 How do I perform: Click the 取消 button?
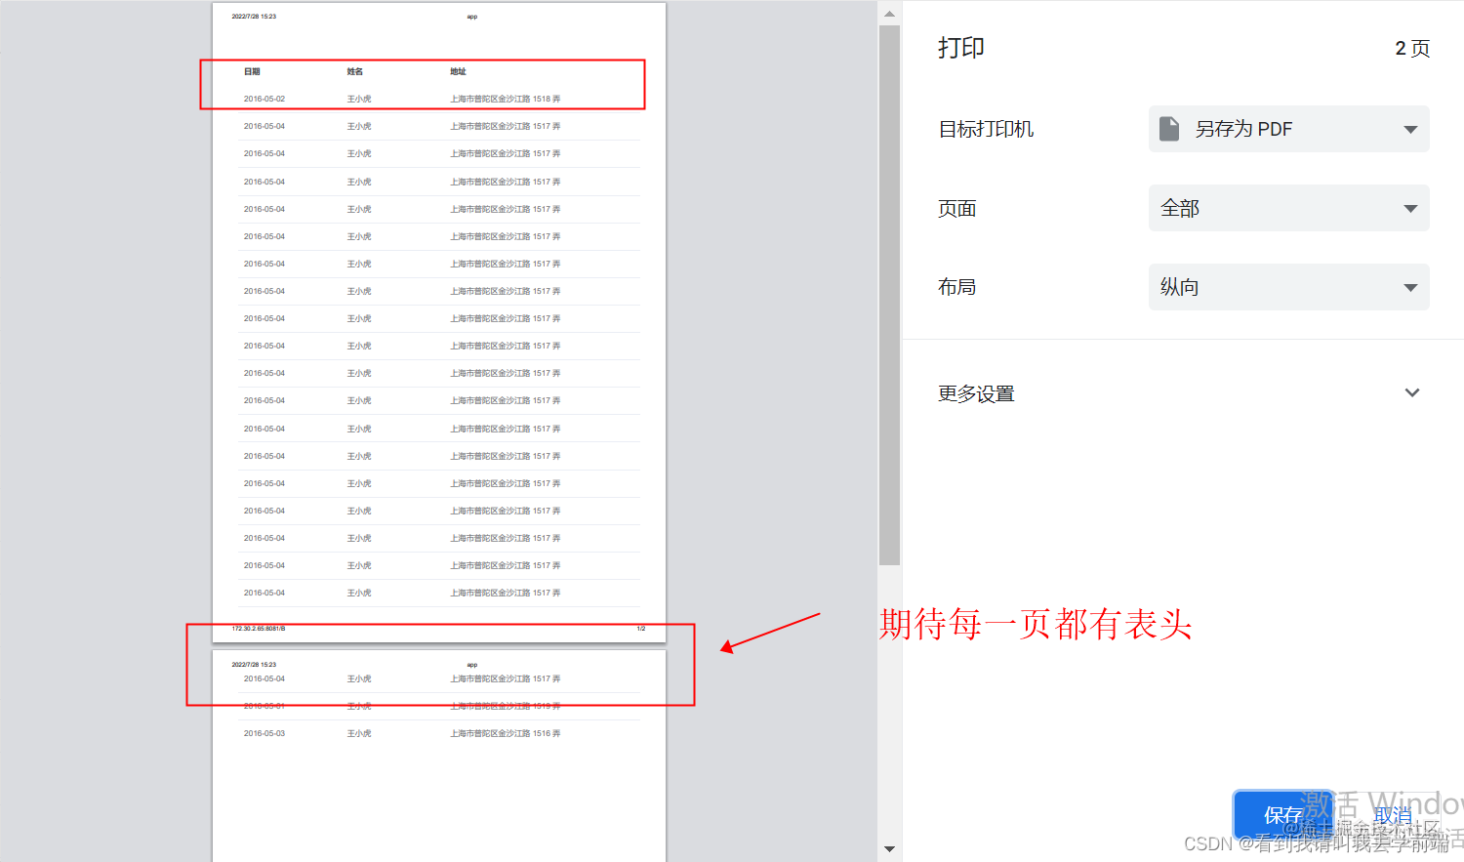tap(1393, 815)
